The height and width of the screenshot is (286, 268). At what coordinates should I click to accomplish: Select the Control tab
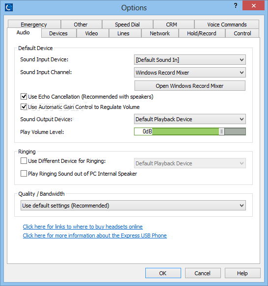pos(242,33)
